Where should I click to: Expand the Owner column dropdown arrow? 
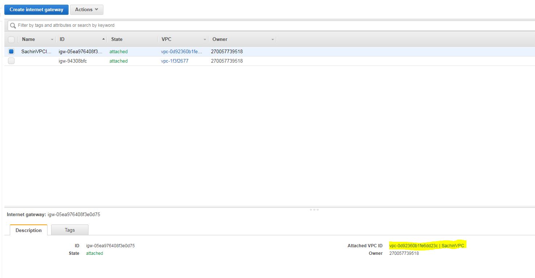272,39
